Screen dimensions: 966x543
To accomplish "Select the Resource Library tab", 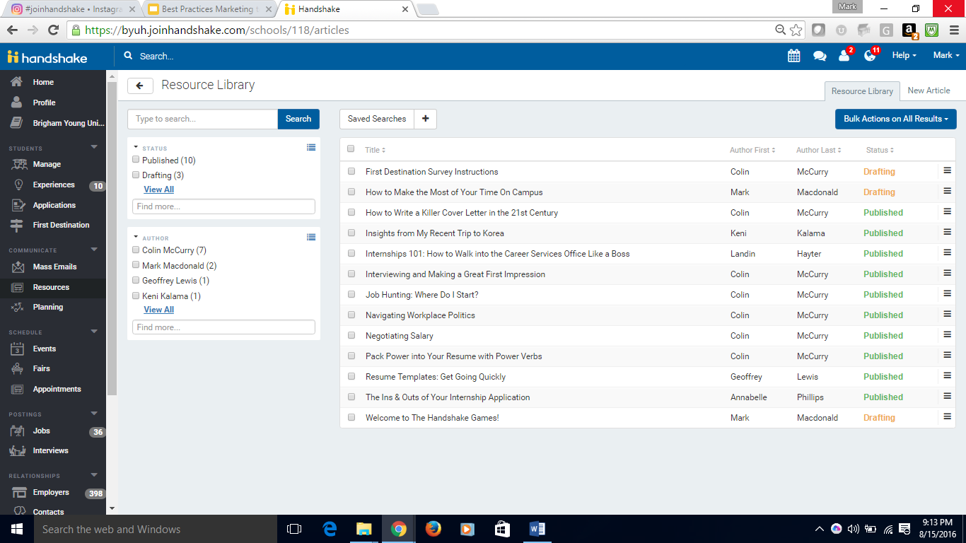I will 862,91.
